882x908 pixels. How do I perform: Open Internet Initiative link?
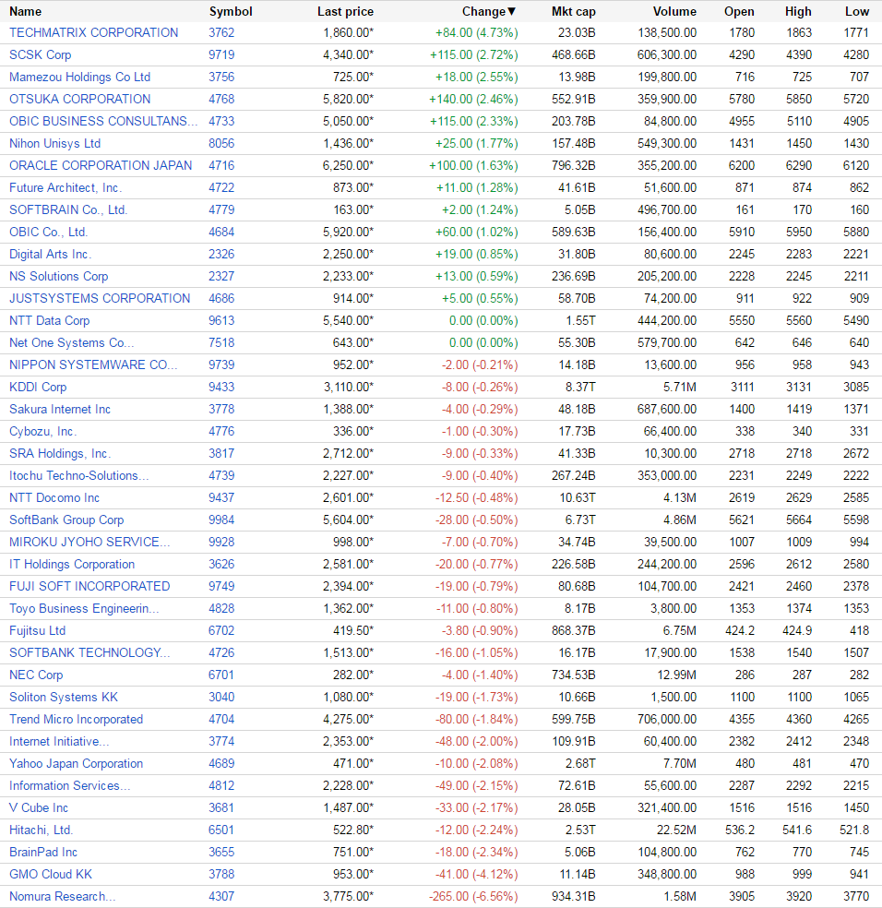(x=59, y=741)
